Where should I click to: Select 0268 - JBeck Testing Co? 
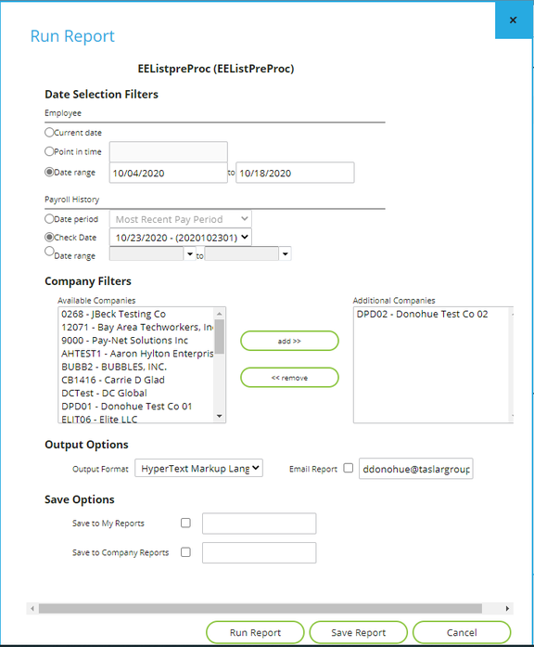(136, 314)
